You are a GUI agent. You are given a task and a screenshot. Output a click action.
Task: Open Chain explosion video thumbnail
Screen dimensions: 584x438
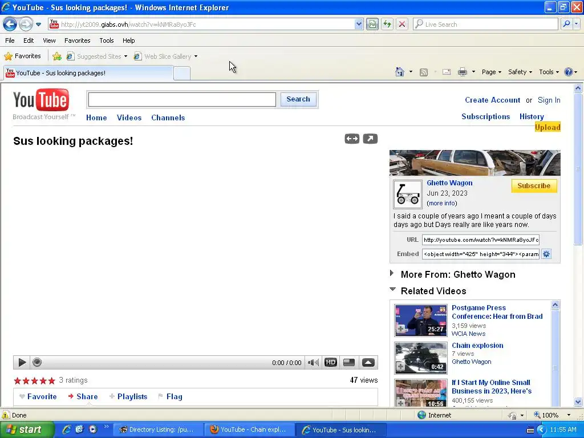(x=421, y=358)
